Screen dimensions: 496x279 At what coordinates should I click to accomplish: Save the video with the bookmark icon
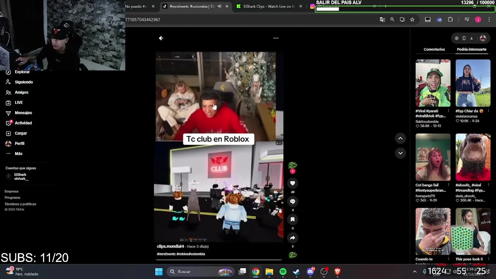click(293, 219)
